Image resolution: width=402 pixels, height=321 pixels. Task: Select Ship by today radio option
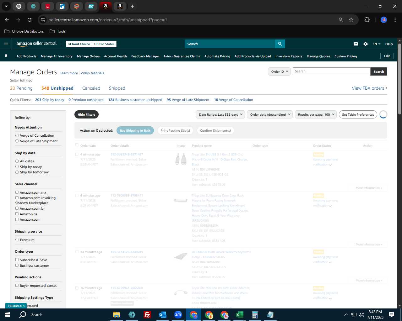(x=17, y=167)
